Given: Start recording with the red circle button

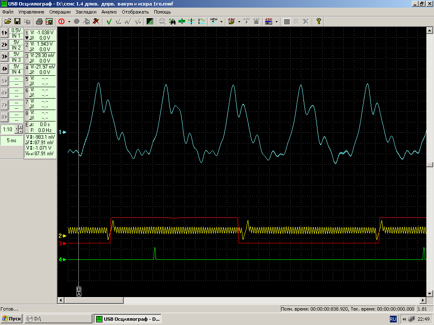Looking at the screenshot, I should coord(61,21).
